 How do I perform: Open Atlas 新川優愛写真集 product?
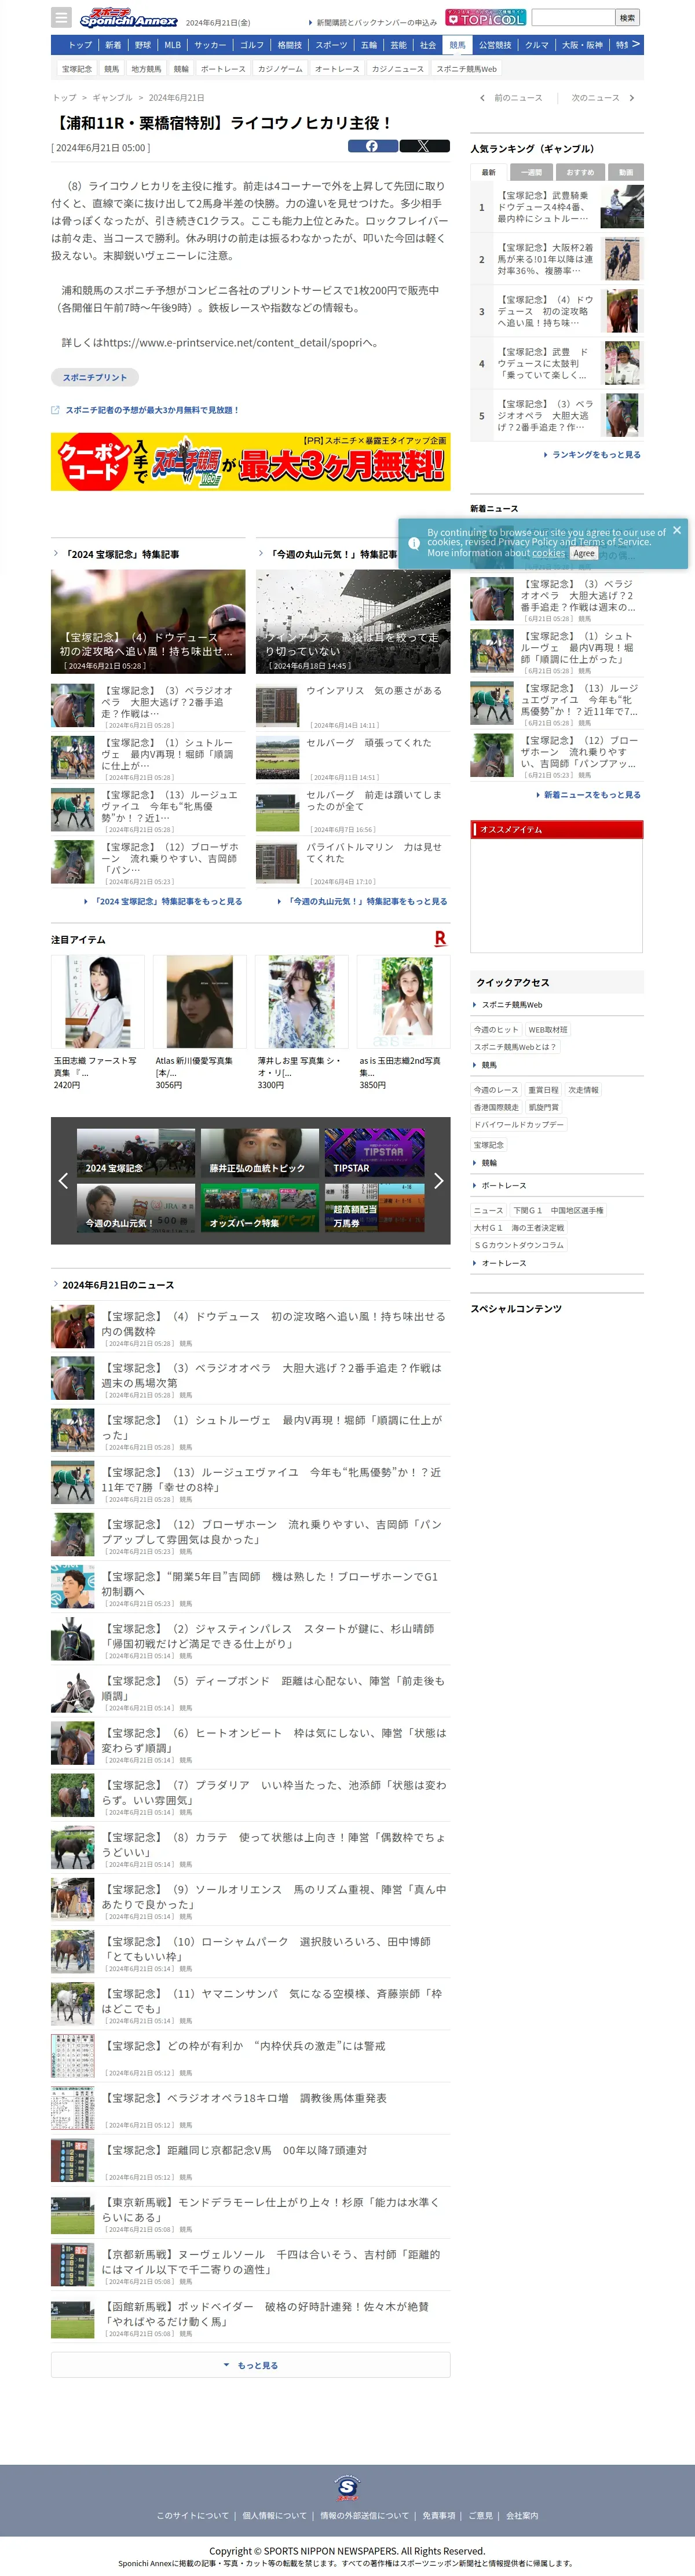click(199, 1023)
